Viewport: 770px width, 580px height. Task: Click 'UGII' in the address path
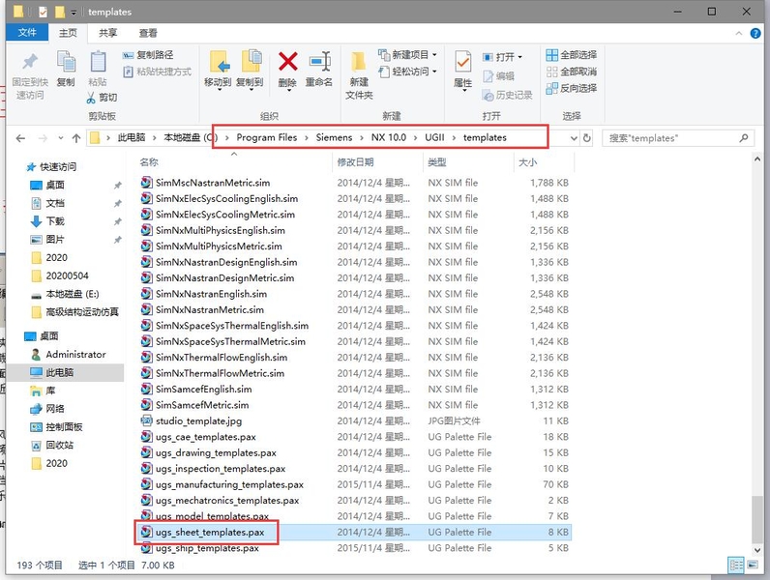[434, 138]
